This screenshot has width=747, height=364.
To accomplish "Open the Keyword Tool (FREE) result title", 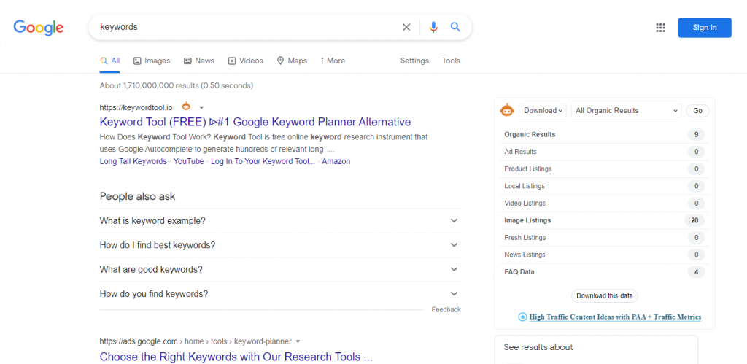I will (255, 122).
